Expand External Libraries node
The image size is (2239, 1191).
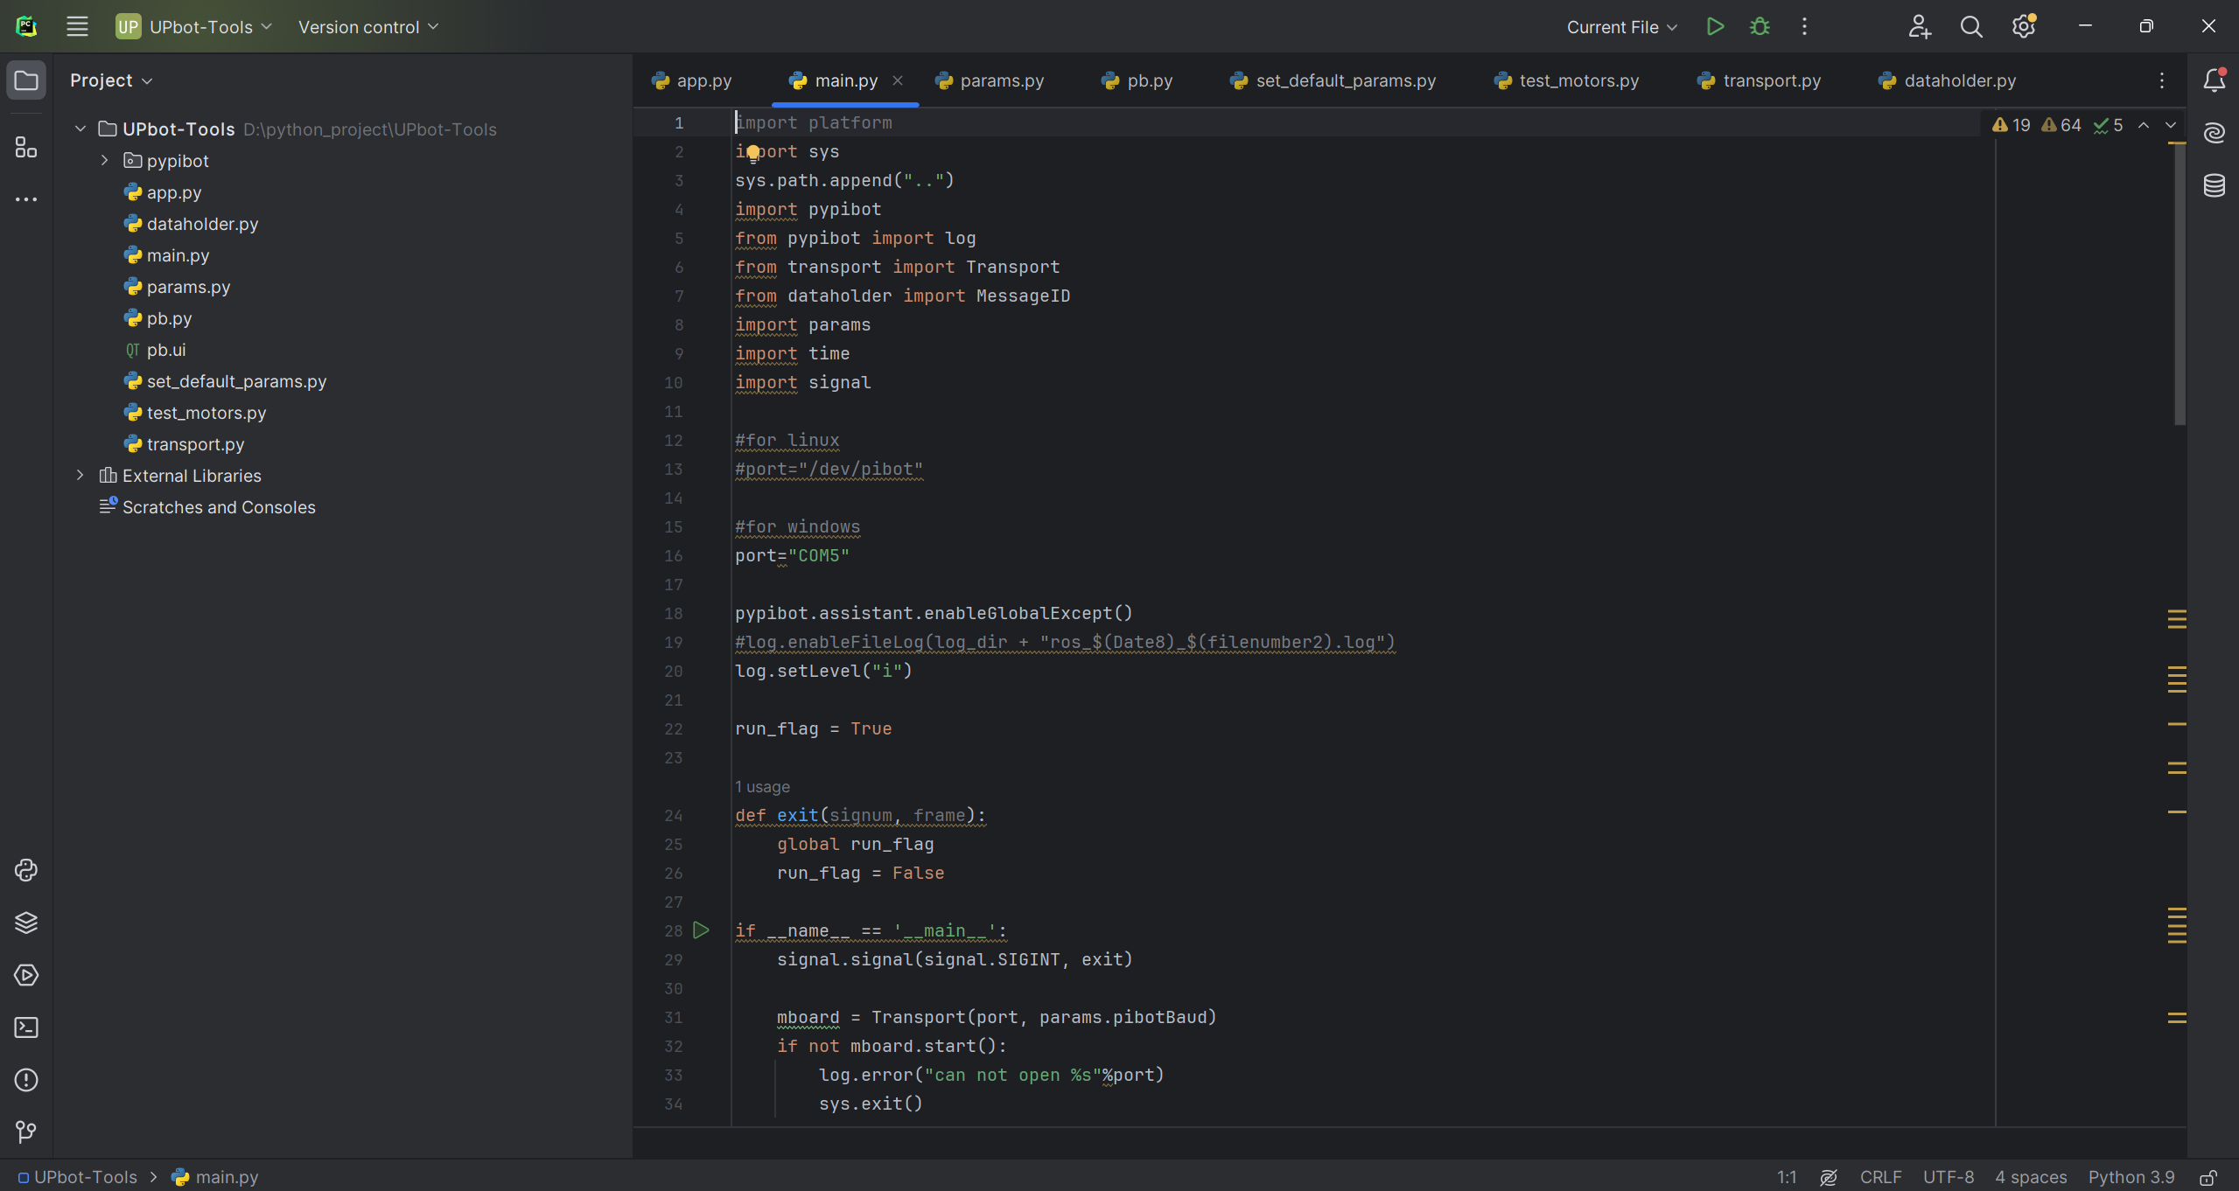pos(80,475)
